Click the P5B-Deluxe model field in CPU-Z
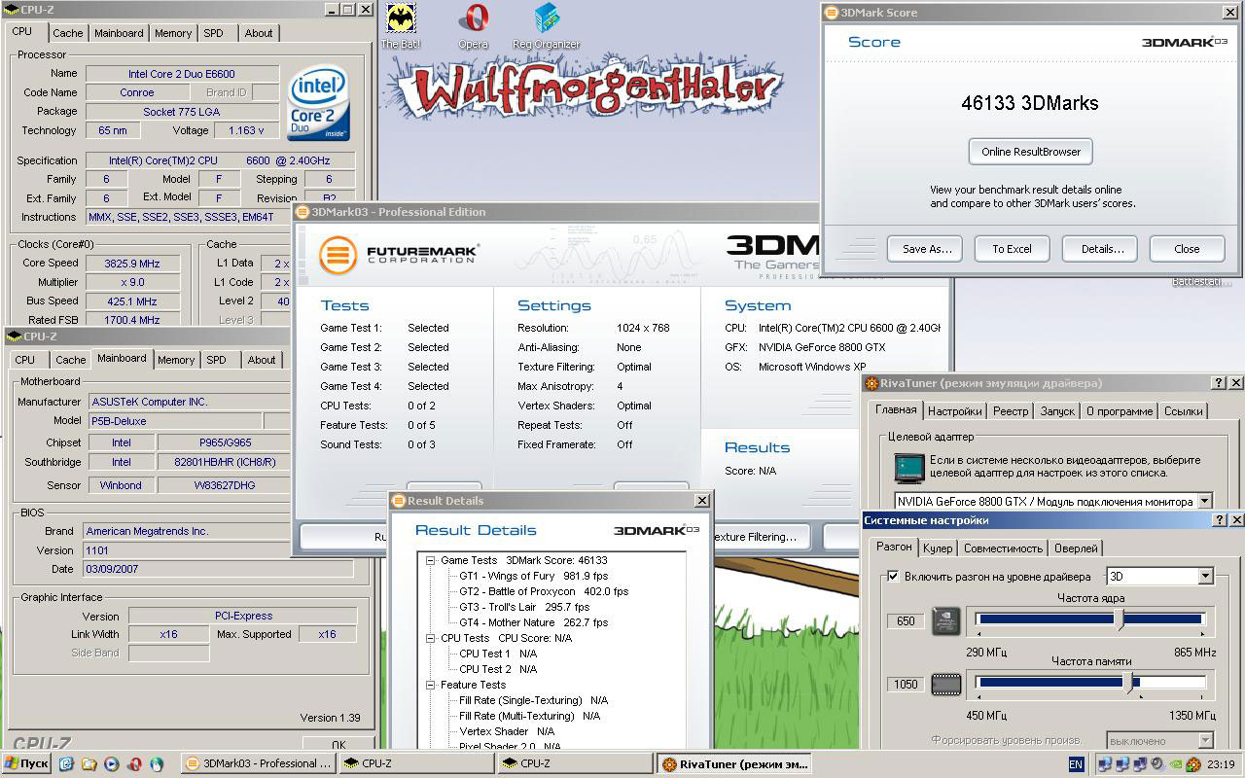This screenshot has width=1245, height=778. 174,421
